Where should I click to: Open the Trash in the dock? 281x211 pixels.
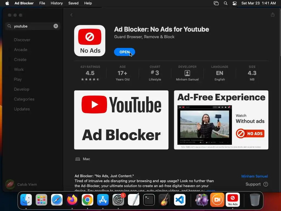pyautogui.click(x=255, y=200)
